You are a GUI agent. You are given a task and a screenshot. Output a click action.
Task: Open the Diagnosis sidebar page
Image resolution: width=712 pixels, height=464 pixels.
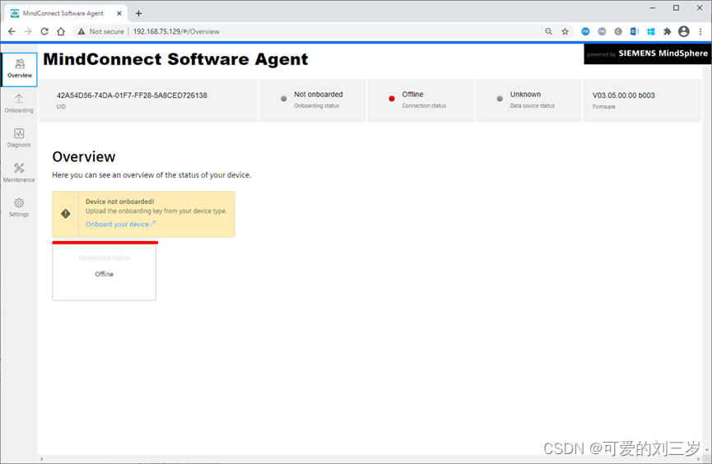click(x=19, y=138)
